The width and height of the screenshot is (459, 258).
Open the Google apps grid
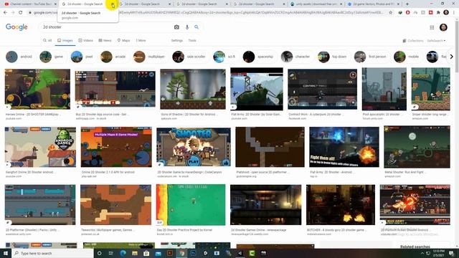pyautogui.click(x=432, y=27)
